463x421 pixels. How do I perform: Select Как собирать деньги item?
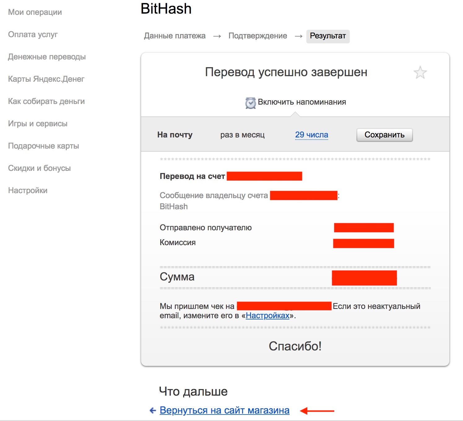click(x=46, y=101)
